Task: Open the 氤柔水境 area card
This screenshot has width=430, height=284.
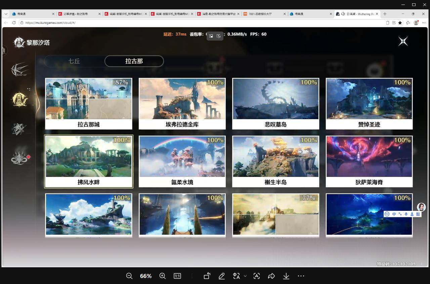Action: pyautogui.click(x=182, y=161)
